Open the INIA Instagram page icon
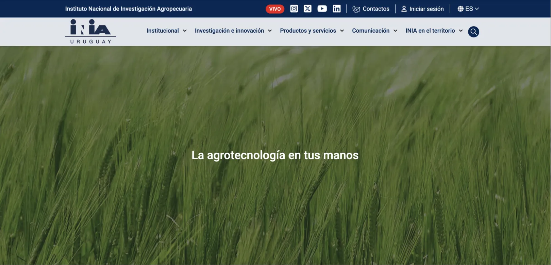Image resolution: width=551 pixels, height=265 pixels. click(294, 9)
